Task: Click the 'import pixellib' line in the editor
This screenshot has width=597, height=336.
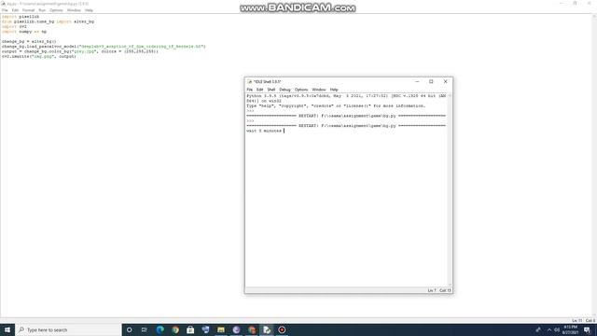Action: (x=21, y=17)
